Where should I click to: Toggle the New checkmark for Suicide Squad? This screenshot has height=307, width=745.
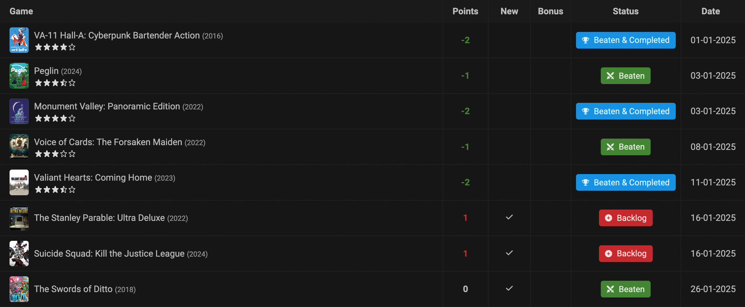tap(509, 253)
